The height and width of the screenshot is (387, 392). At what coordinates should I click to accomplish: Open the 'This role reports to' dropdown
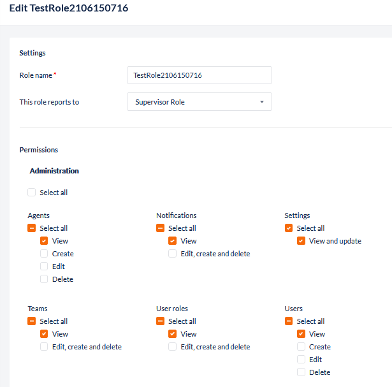[200, 102]
